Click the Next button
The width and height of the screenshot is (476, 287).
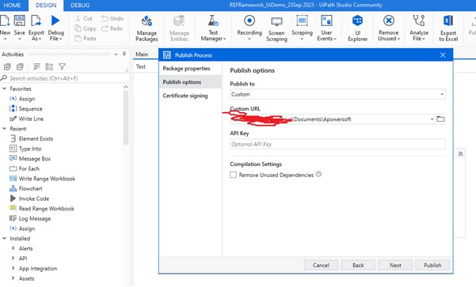pyautogui.click(x=395, y=265)
